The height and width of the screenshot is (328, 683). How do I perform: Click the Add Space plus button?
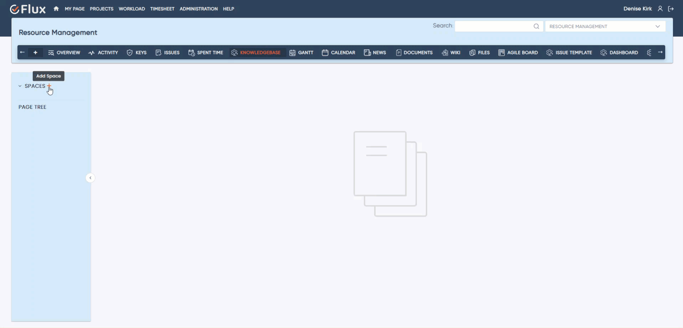[49, 86]
